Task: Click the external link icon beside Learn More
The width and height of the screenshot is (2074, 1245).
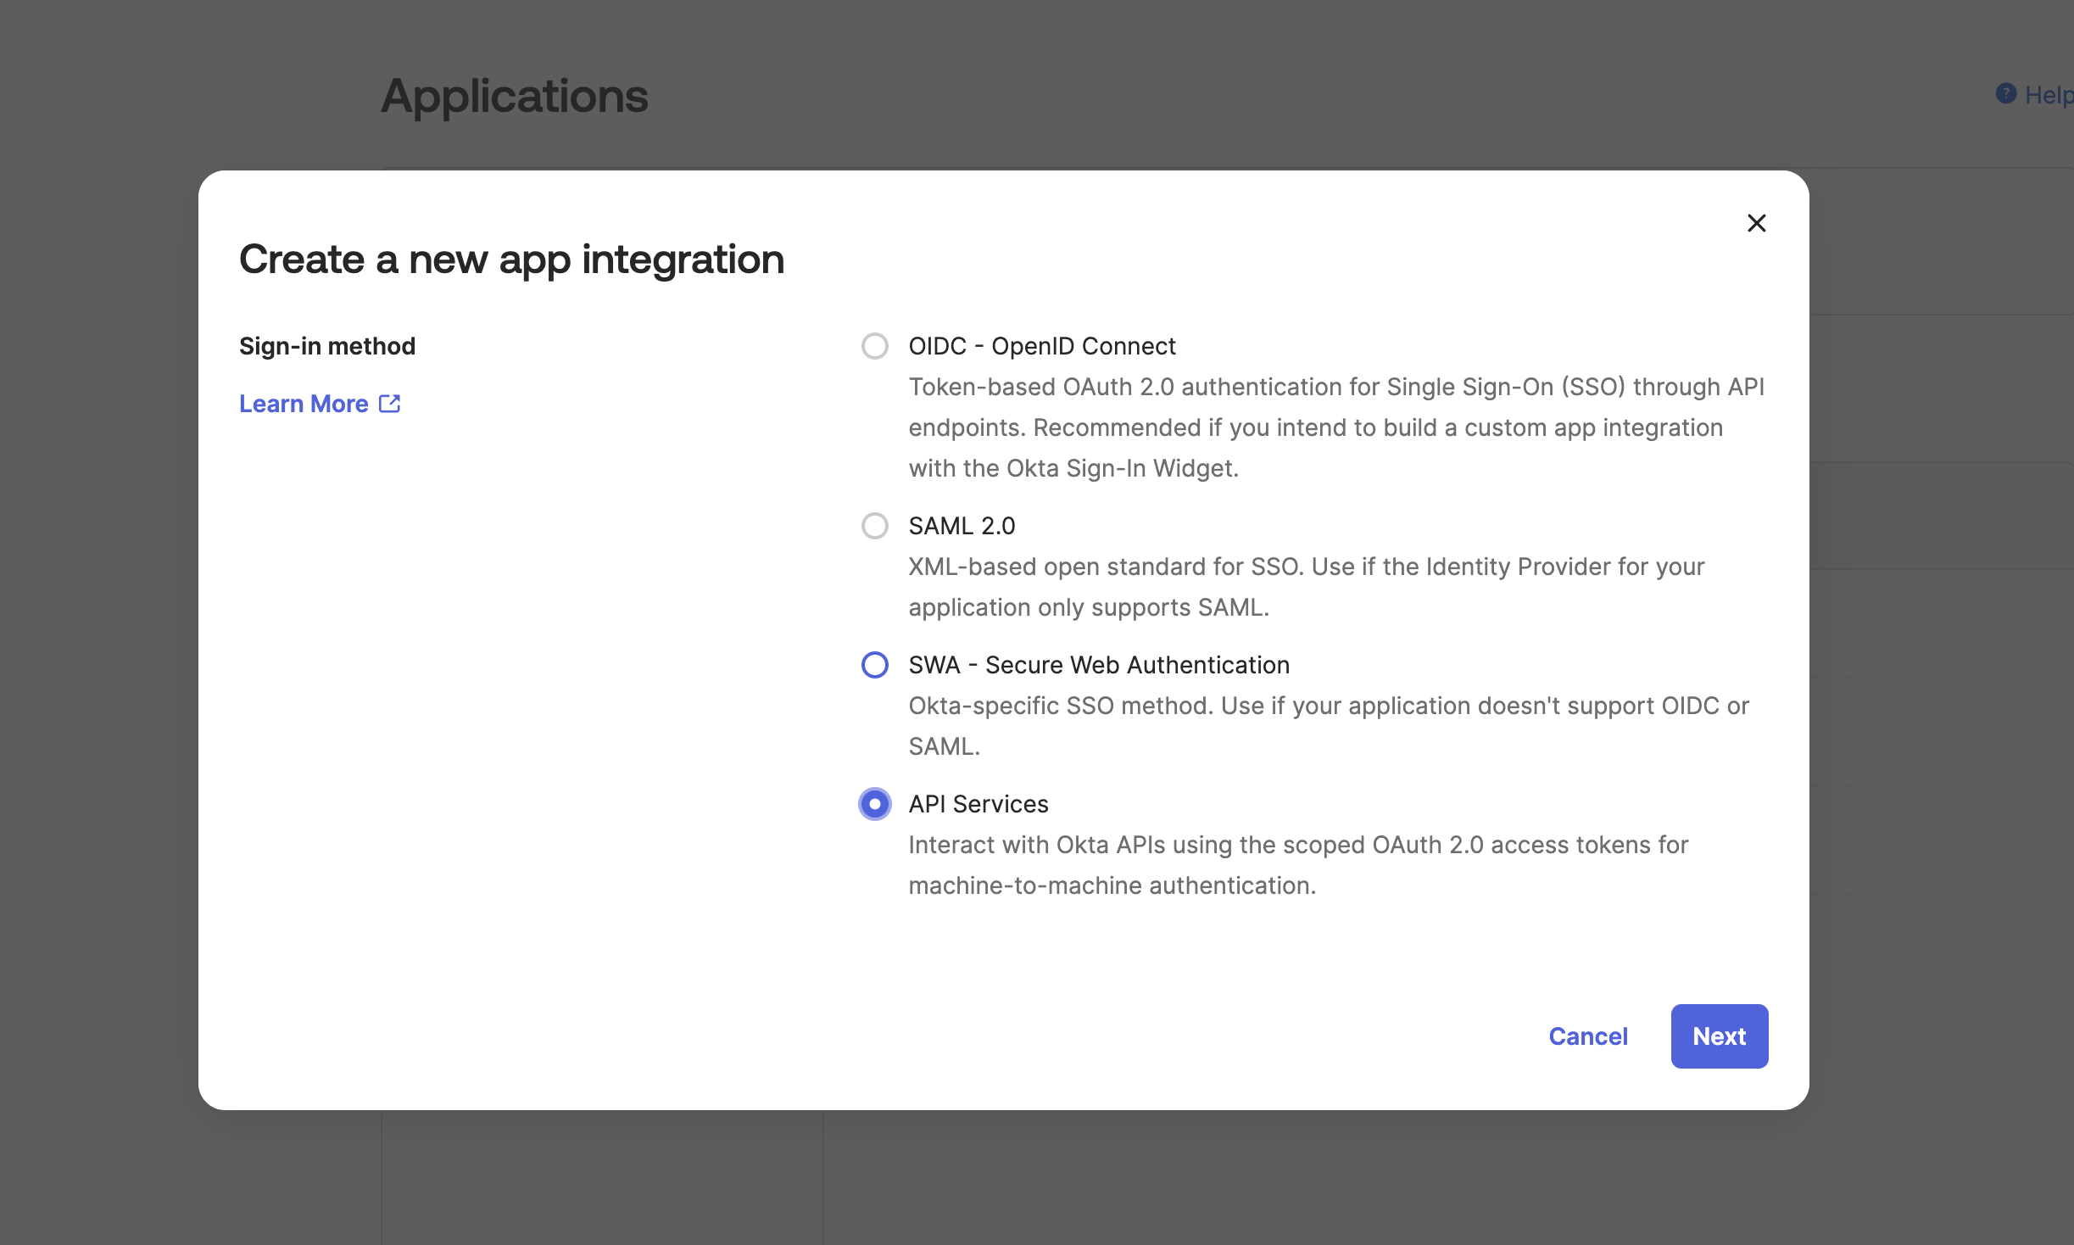Action: (389, 404)
